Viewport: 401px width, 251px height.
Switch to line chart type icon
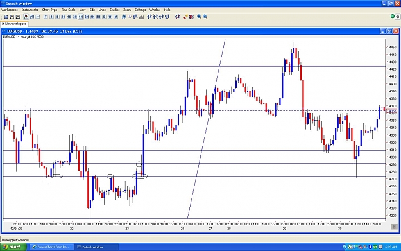(x=38, y=17)
